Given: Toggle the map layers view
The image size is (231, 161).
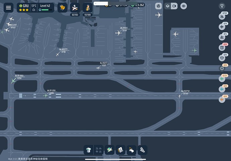Looking at the screenshot, I should (x=168, y=6).
